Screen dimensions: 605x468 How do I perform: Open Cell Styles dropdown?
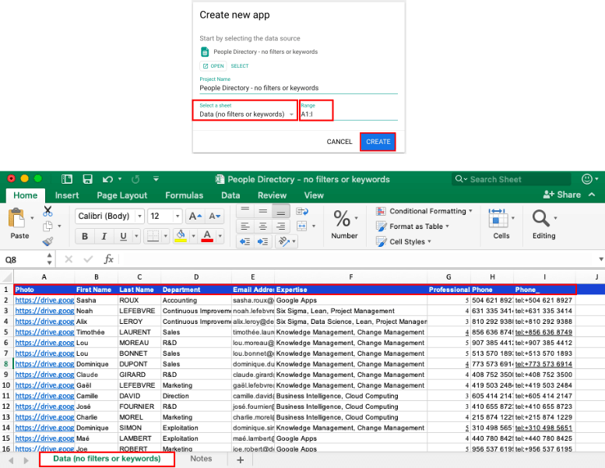(403, 241)
